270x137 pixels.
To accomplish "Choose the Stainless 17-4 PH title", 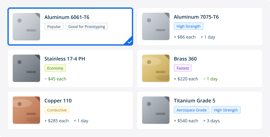I will (x=65, y=59).
